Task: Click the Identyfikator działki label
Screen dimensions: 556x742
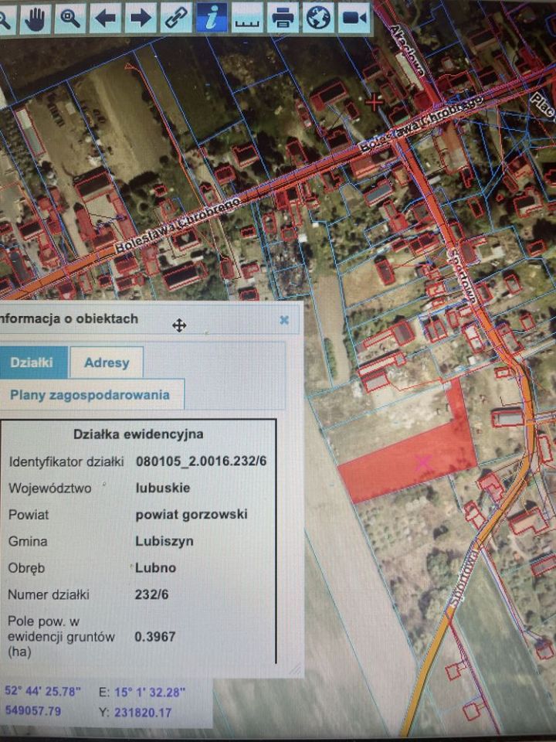Action: point(66,461)
